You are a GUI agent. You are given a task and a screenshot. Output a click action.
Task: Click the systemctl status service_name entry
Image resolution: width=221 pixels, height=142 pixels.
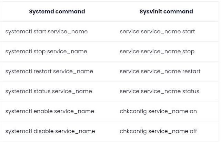tap(49, 91)
